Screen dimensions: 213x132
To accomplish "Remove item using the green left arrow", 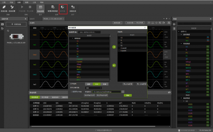I will 114,65.
